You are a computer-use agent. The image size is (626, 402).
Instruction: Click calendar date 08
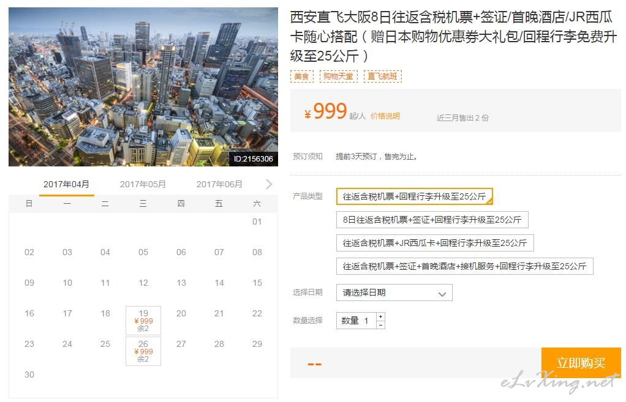click(257, 253)
